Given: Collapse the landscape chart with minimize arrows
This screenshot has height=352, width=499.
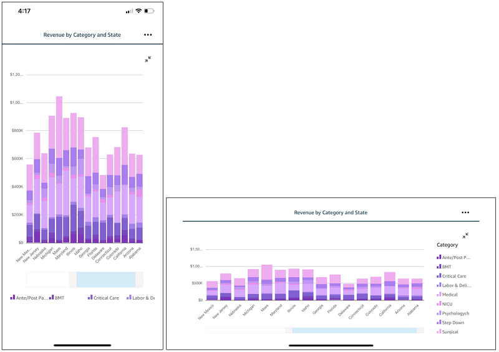Looking at the screenshot, I should (x=465, y=235).
